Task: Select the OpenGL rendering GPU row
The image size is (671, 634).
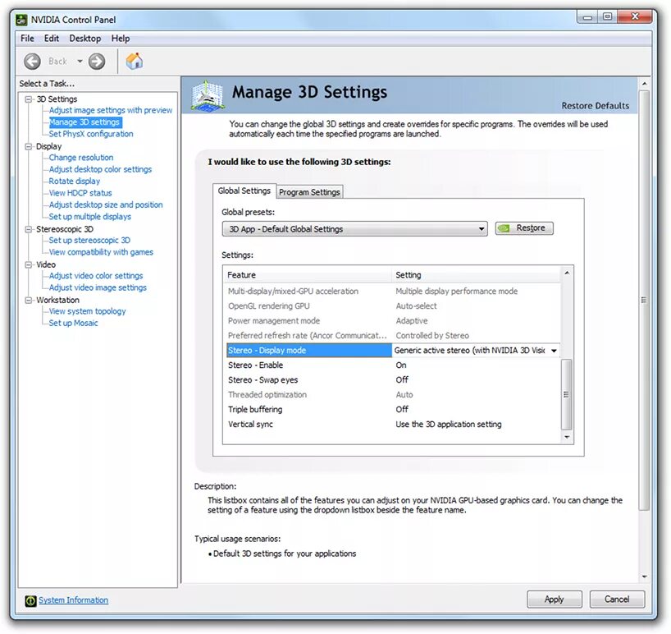Action: [393, 306]
